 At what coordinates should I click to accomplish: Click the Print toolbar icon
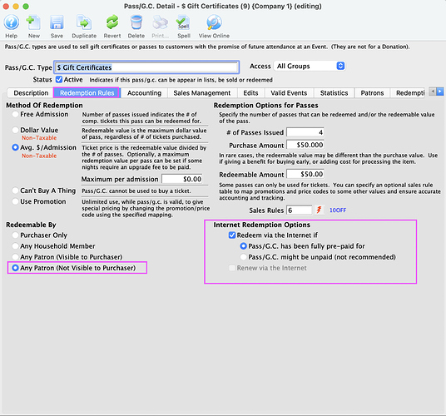(160, 22)
